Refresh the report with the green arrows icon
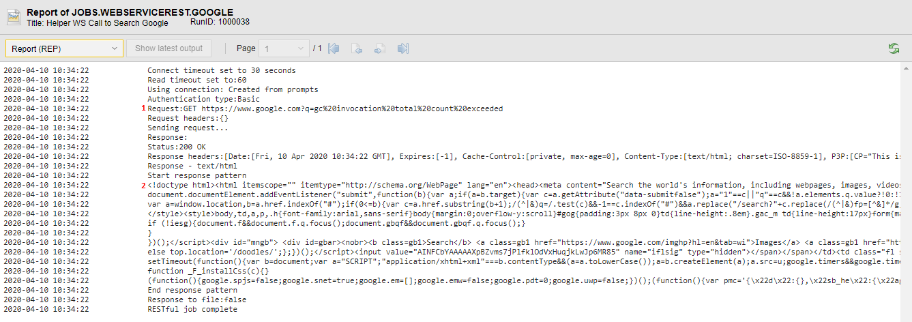This screenshot has width=912, height=322. (894, 48)
